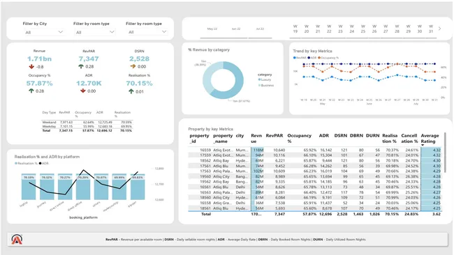Click the sort arrow under Average Rating header
Screen dimensions: 454x255
423,145
